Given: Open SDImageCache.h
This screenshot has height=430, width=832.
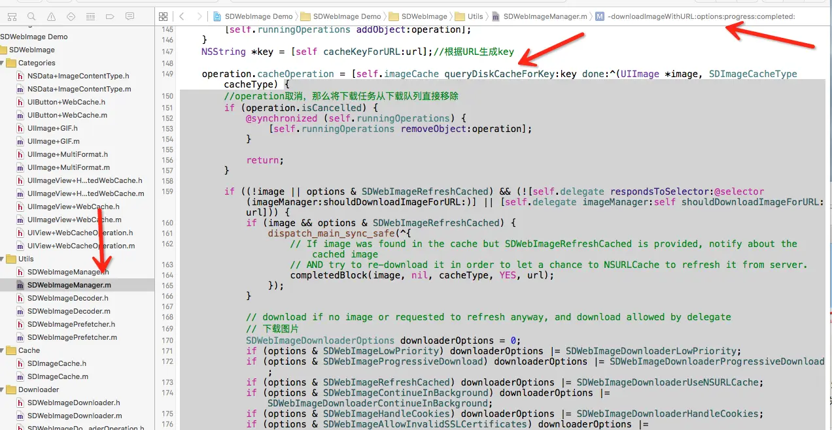Looking at the screenshot, I should (56, 363).
